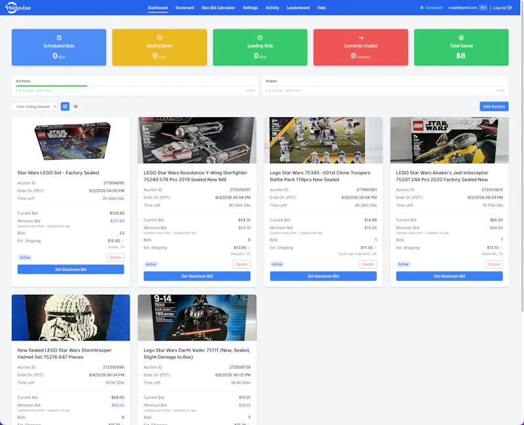The width and height of the screenshot is (524, 425).
Task: Click the Darth Vader 75111 title
Action: point(197,354)
